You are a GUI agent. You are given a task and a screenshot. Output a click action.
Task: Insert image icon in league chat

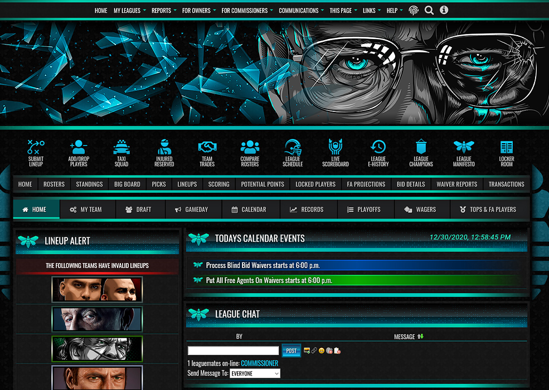307,350
